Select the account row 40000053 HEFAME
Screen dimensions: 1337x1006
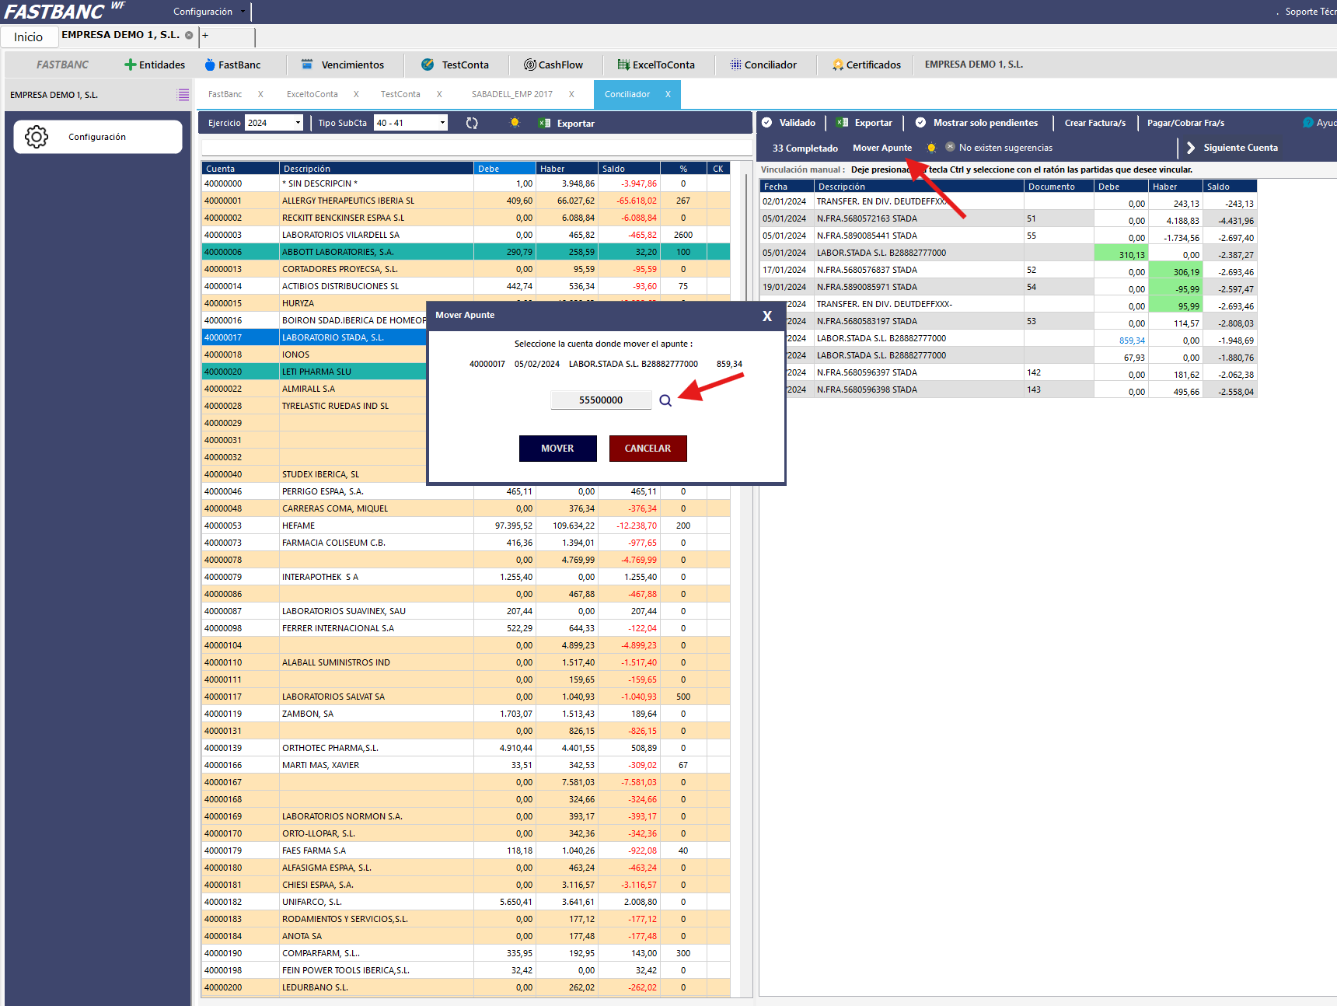click(466, 526)
